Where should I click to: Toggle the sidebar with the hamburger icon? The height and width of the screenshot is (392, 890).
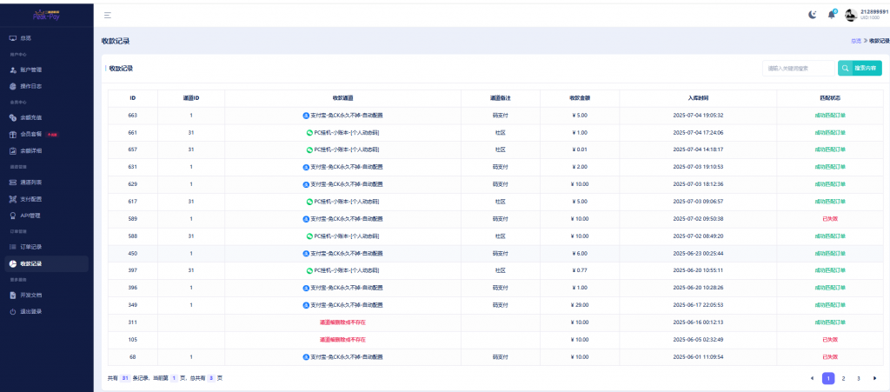107,16
